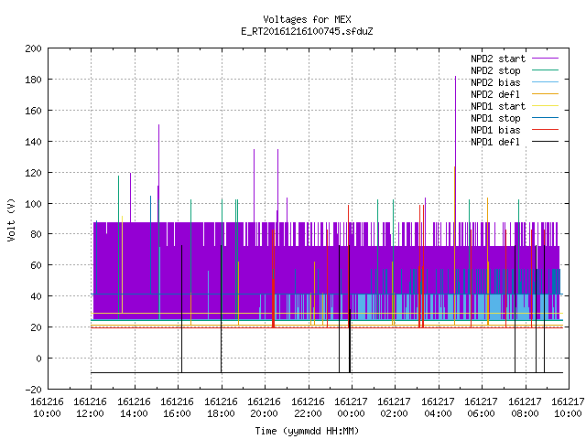Viewport: 586px width, 439px height.
Task: Click the NPD1 defl black legend line
Action: [545, 142]
